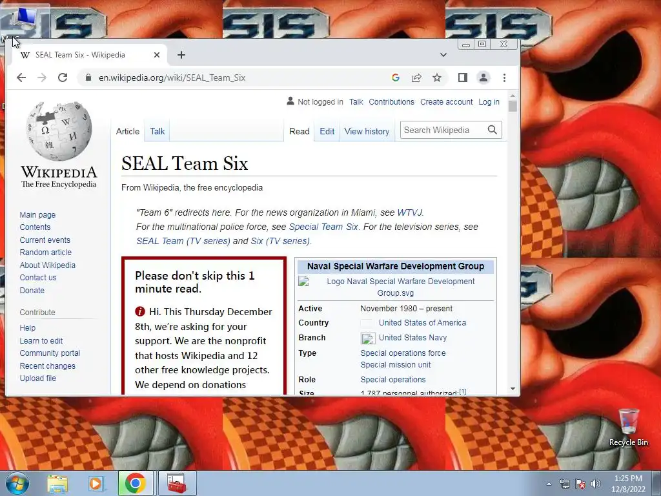Open the Recycle Bin on desktop
The width and height of the screenshot is (661, 496).
tap(628, 428)
